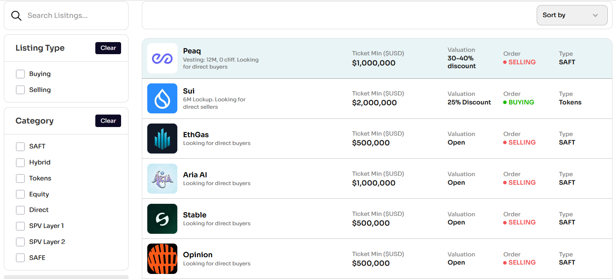Click the Sui 6M Lockup description
The height and width of the screenshot is (279, 616).
pyautogui.click(x=214, y=103)
